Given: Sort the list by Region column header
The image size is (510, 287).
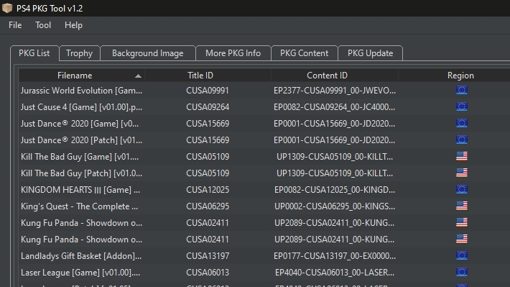Looking at the screenshot, I should (460, 76).
